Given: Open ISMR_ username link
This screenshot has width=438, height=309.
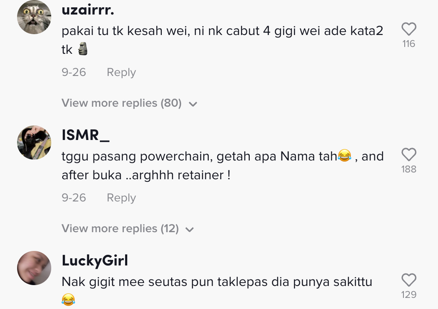Looking at the screenshot, I should tap(85, 135).
